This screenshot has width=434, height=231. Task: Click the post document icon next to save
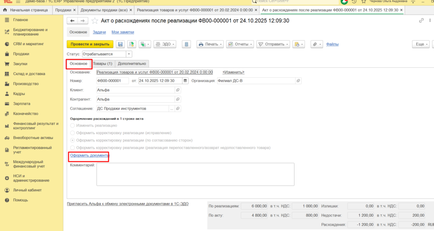[x=131, y=44]
